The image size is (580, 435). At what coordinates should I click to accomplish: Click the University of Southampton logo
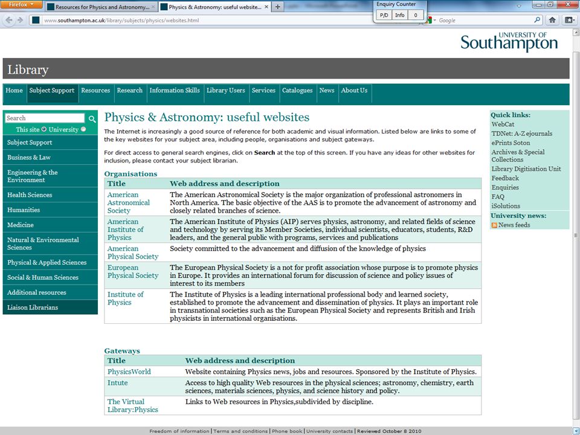tap(509, 42)
